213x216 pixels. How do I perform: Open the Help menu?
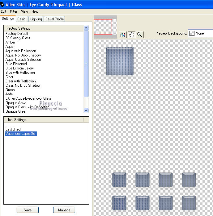coord(35,11)
